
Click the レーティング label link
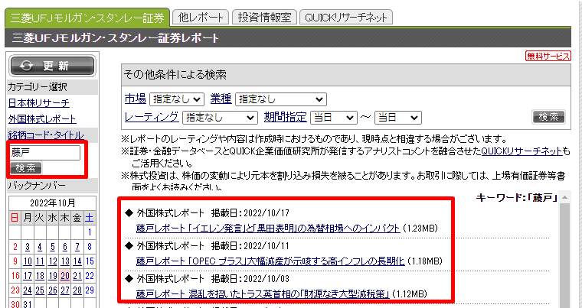[151, 117]
